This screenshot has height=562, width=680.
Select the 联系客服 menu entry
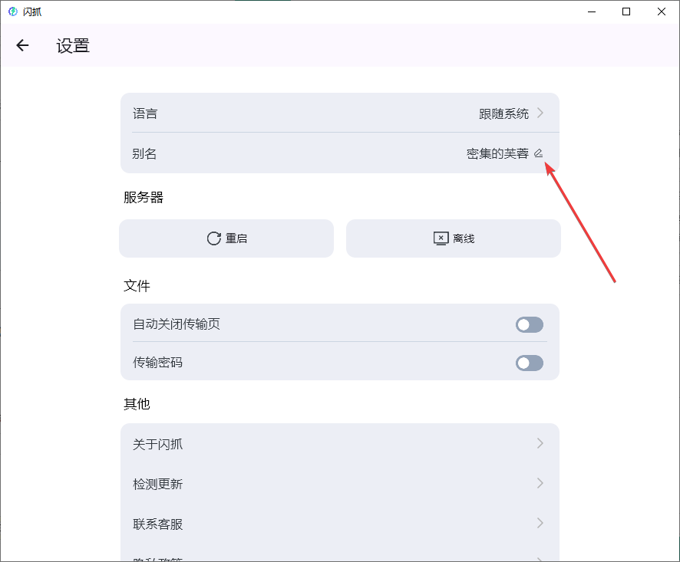click(x=158, y=524)
